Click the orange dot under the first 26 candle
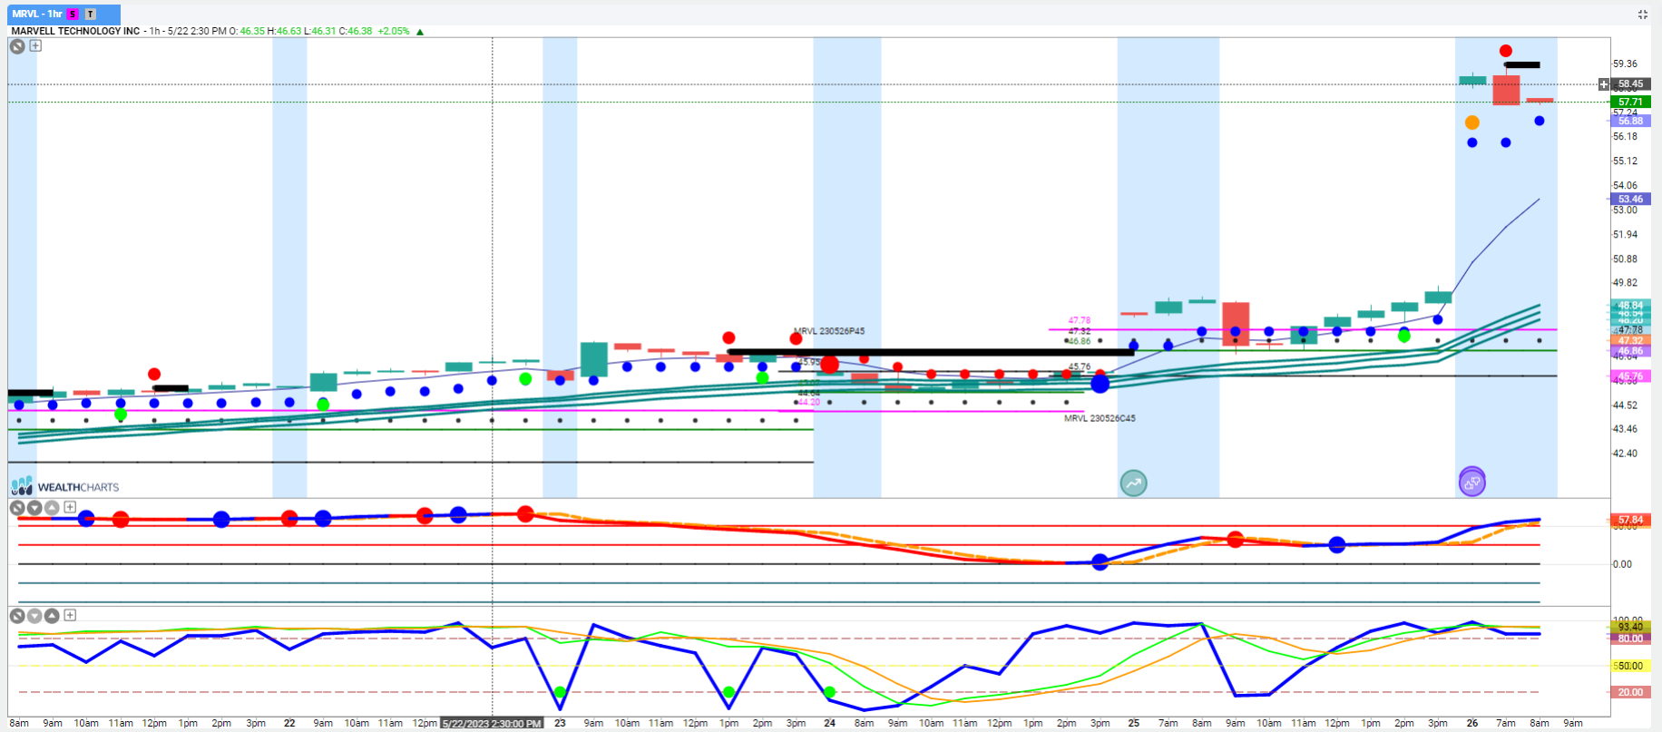Image resolution: width=1662 pixels, height=732 pixels. tap(1471, 122)
